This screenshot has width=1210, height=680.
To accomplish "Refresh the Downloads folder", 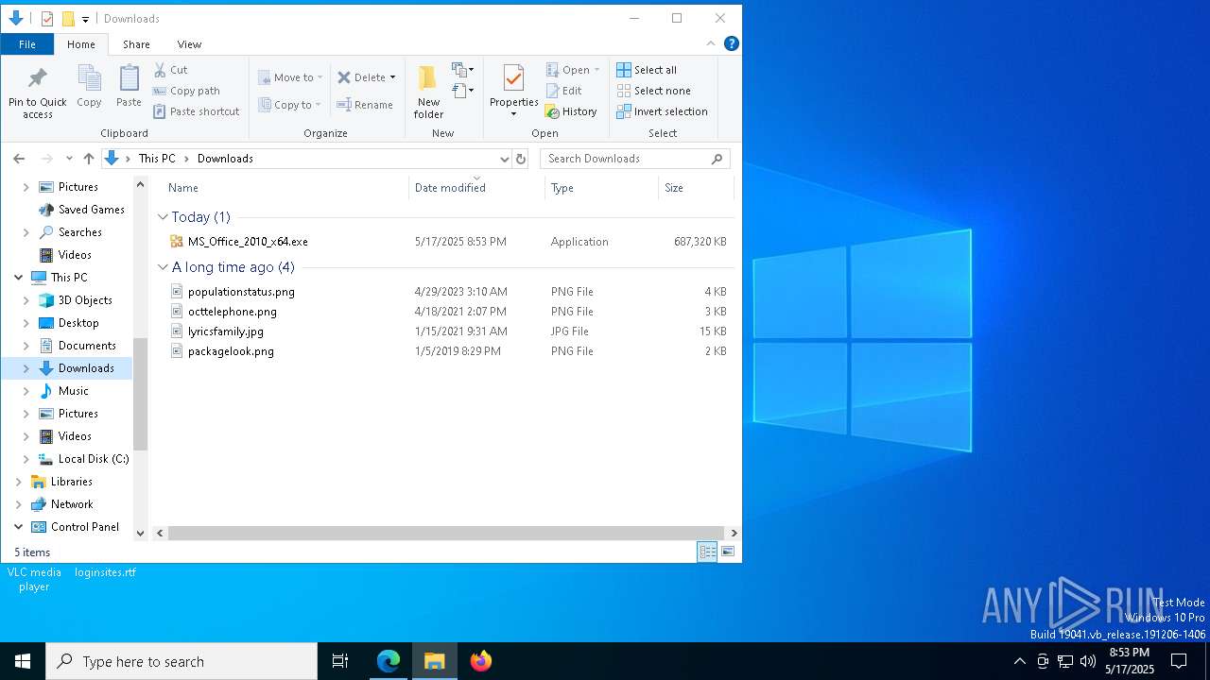I will pyautogui.click(x=520, y=159).
